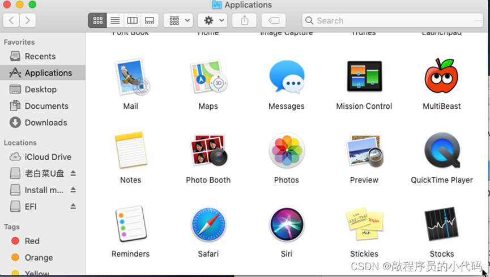
Task: Open the Maps application icon
Action: click(x=209, y=77)
